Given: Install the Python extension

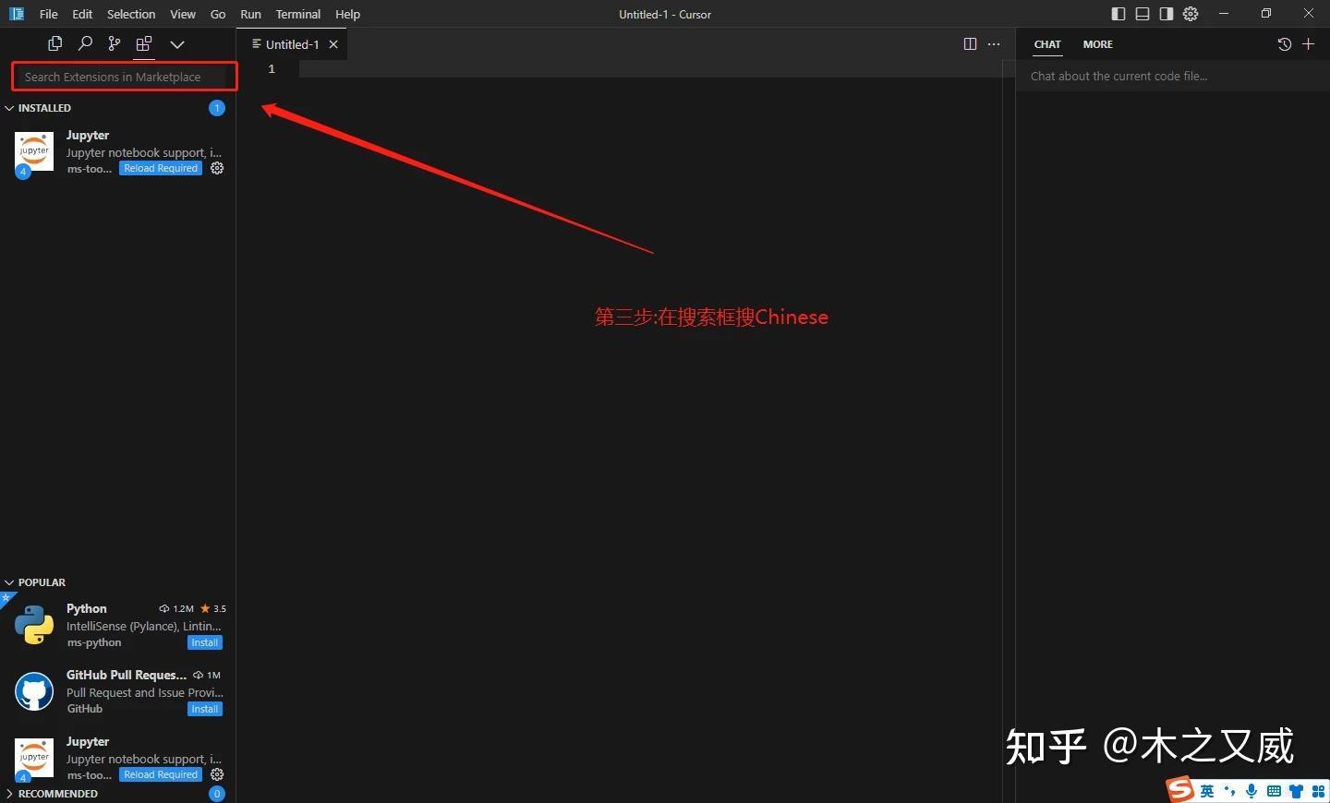Looking at the screenshot, I should tap(204, 642).
